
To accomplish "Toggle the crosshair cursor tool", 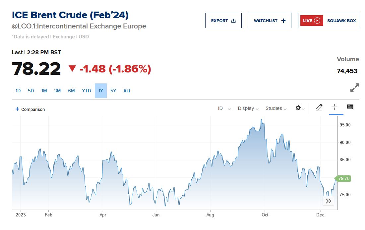I will [x=335, y=107].
